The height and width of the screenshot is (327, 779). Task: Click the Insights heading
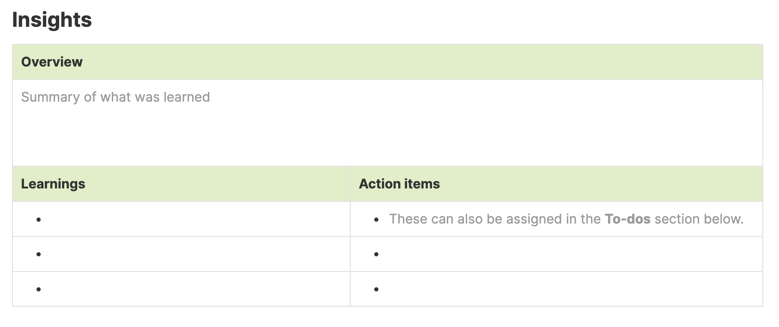pos(52,20)
